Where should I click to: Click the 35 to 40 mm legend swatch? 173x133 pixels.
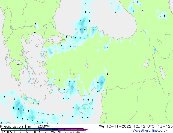point(67,129)
